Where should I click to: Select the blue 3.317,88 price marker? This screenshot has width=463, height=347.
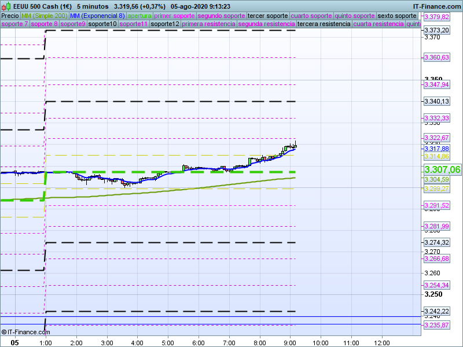click(x=436, y=149)
